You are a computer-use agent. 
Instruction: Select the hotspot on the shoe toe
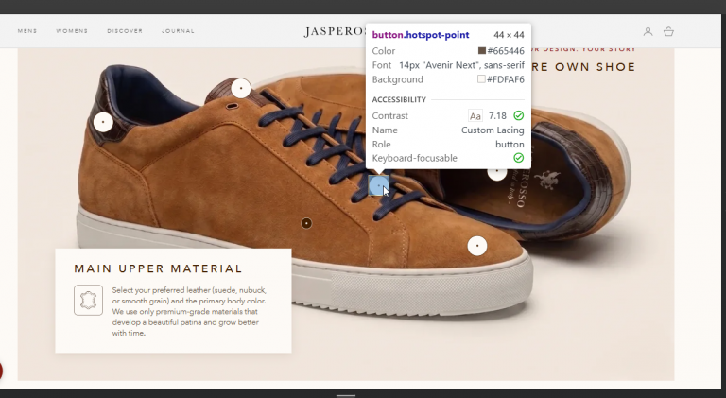(x=477, y=246)
